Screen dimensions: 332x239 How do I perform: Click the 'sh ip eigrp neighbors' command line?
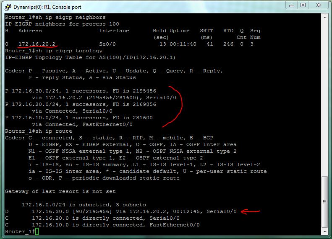click(55, 17)
